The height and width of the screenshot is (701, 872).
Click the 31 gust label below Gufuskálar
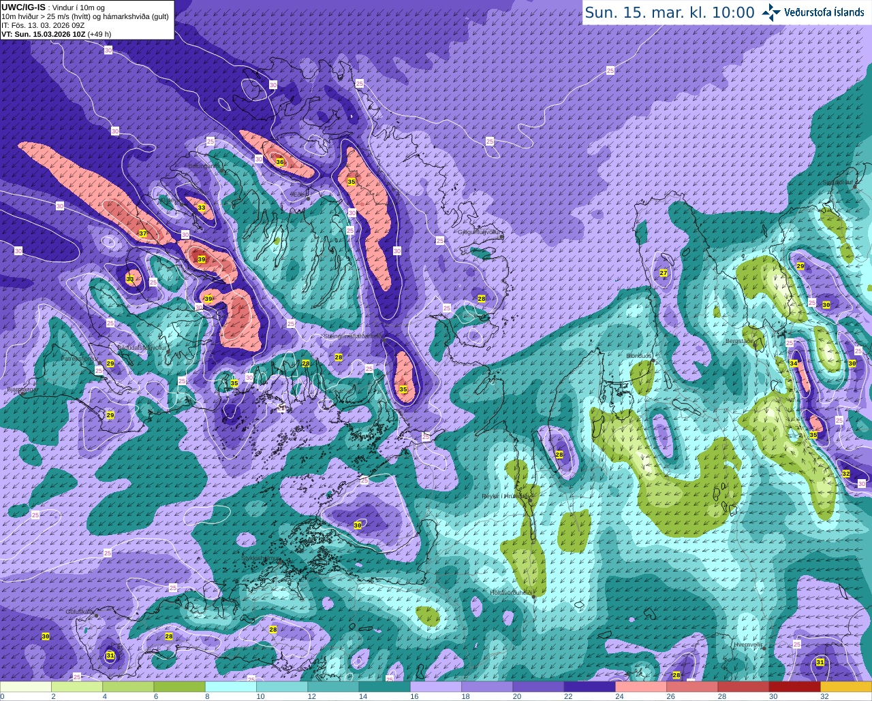point(110,655)
